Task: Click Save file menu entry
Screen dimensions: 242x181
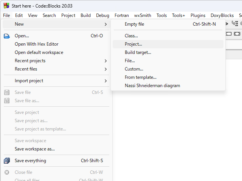Action: tap(56, 92)
